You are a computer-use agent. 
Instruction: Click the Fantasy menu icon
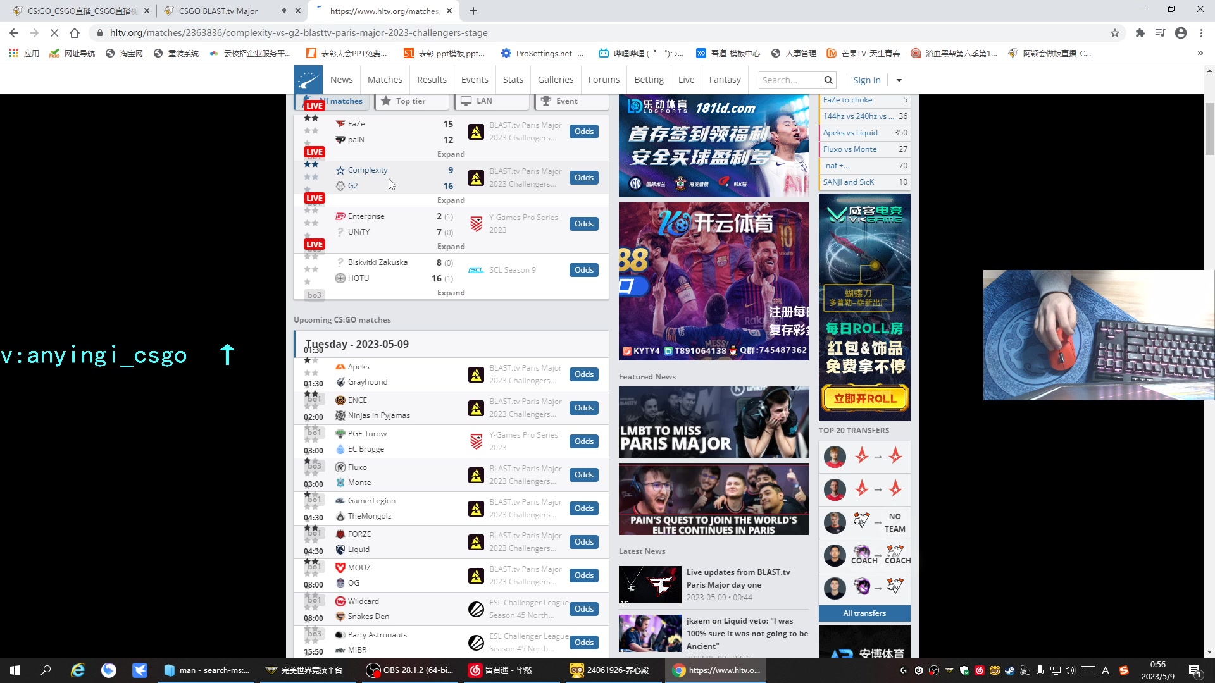(725, 80)
